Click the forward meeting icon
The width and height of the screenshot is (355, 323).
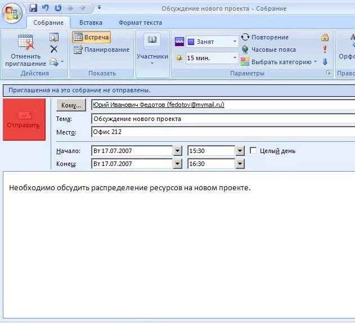tap(53, 62)
